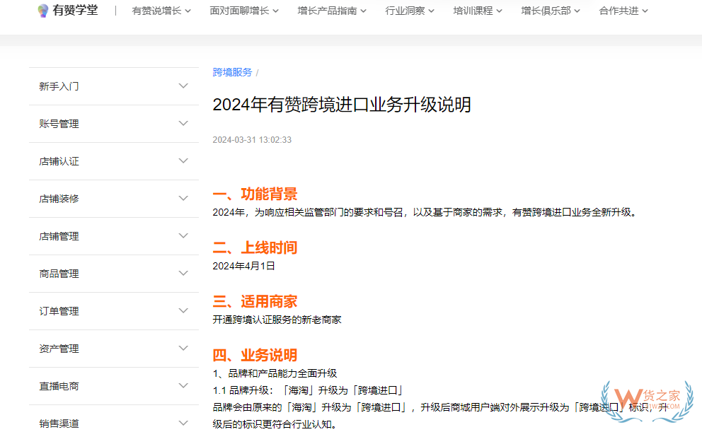
Task: Select the 订单管理 sidebar label
Action: 59,311
